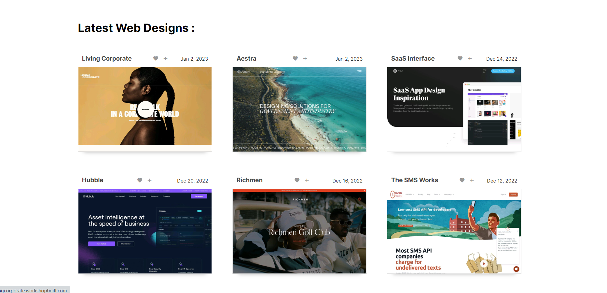Open the Hubble title link

pyautogui.click(x=92, y=180)
